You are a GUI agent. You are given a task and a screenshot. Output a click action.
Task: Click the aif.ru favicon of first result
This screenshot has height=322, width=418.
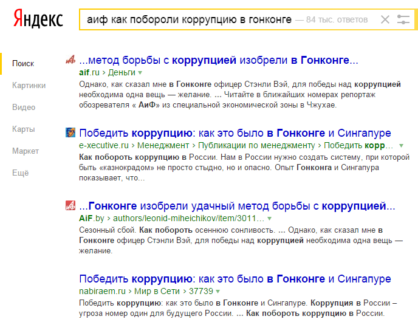70,60
